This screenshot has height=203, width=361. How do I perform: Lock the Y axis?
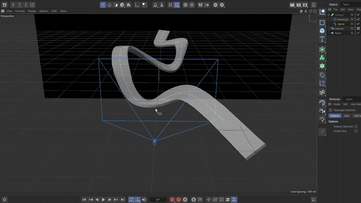pos(19,5)
